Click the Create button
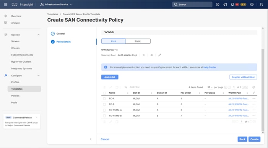The image size is (268, 148). tap(254, 139)
